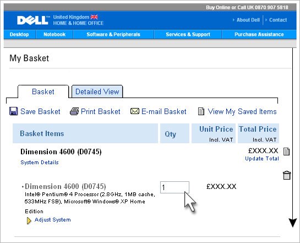Click the yellow arrow beside Adjust System
Viewport: 300px width, 243px height.
pos(29,220)
